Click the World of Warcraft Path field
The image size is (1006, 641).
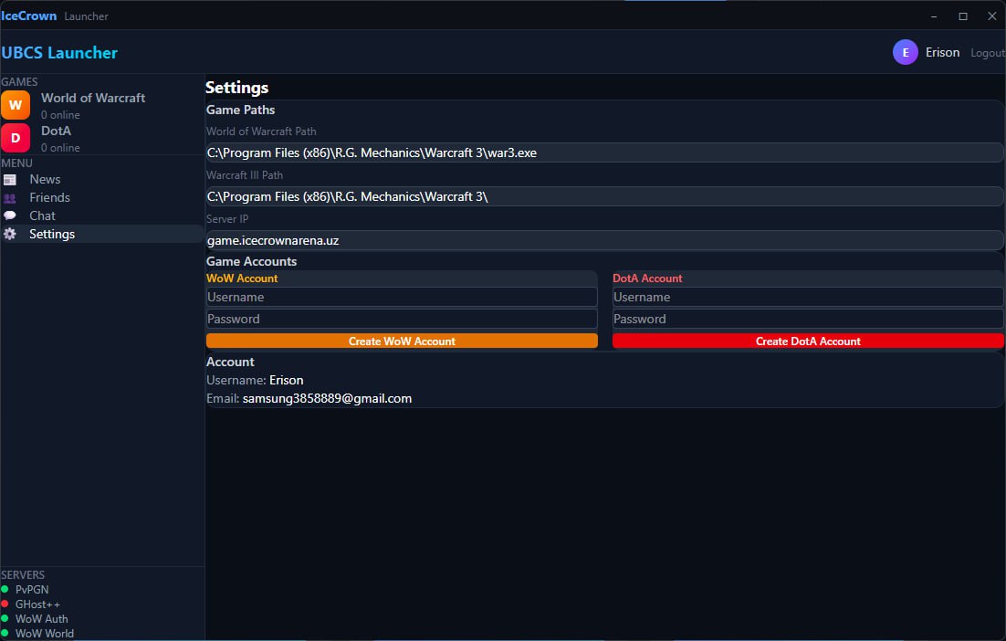click(x=604, y=152)
